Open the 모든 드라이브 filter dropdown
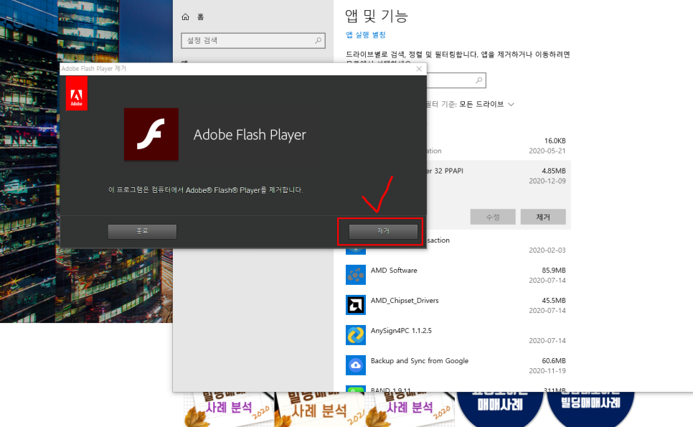The image size is (693, 427). click(486, 104)
